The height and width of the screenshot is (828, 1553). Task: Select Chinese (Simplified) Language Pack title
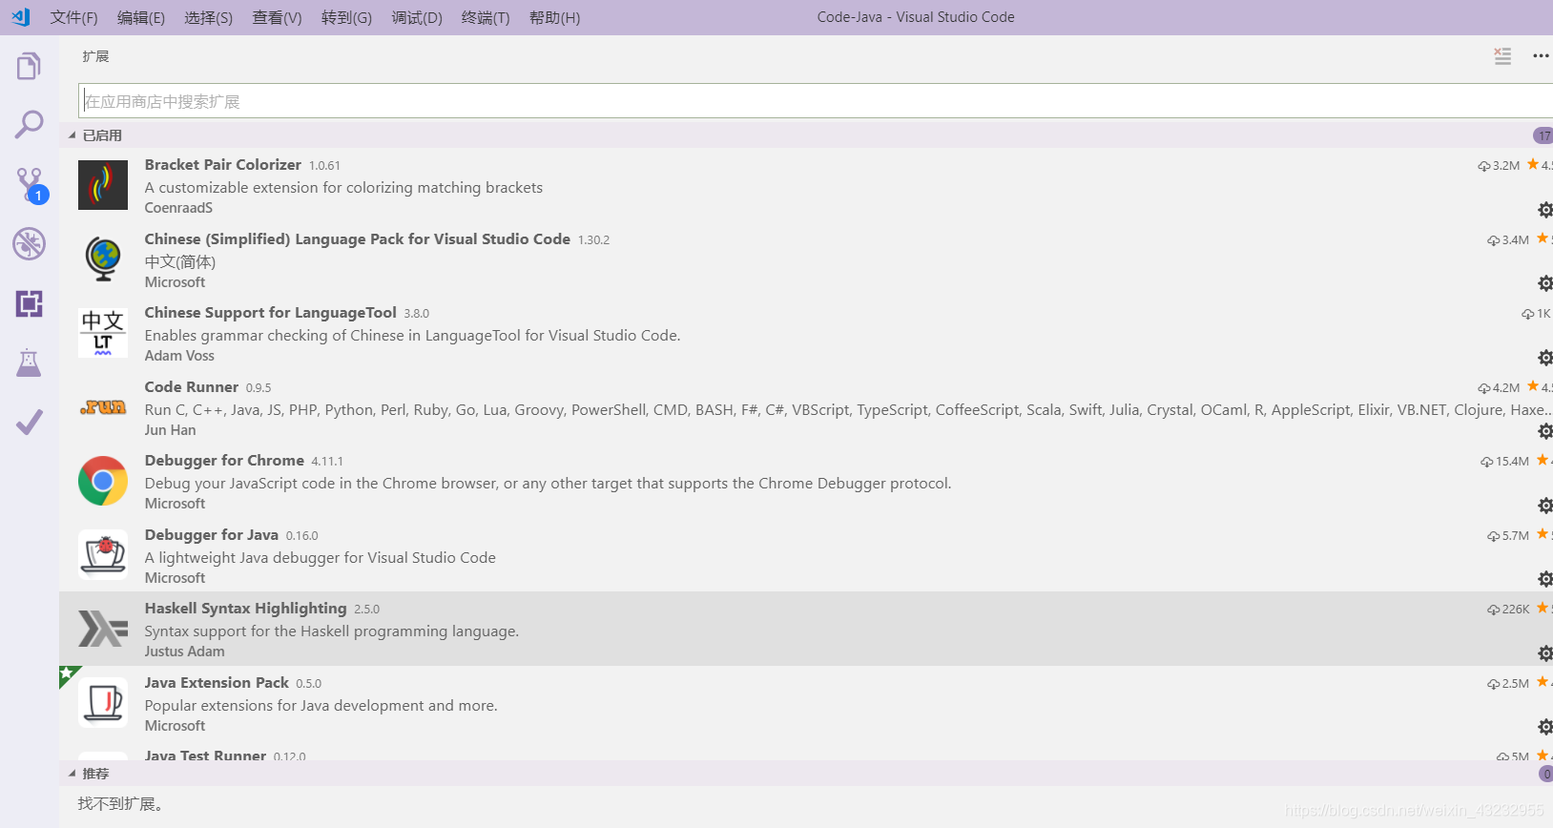[x=358, y=239]
